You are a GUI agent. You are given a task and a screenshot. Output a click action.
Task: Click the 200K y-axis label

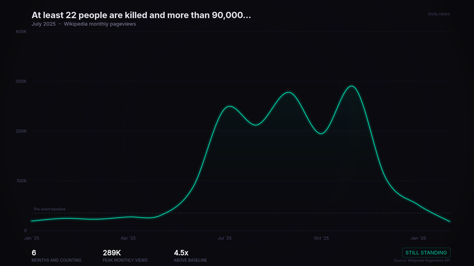21,131
